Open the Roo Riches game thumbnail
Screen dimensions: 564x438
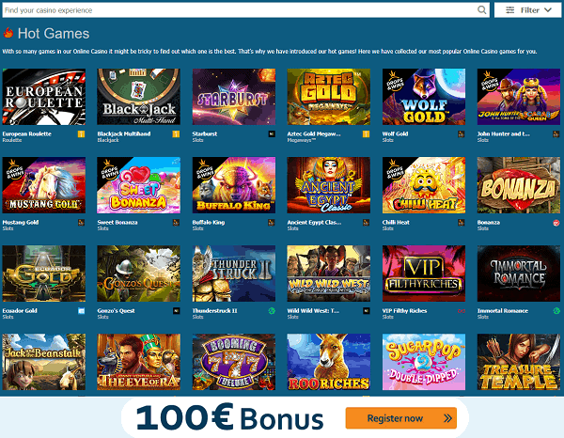pos(328,362)
